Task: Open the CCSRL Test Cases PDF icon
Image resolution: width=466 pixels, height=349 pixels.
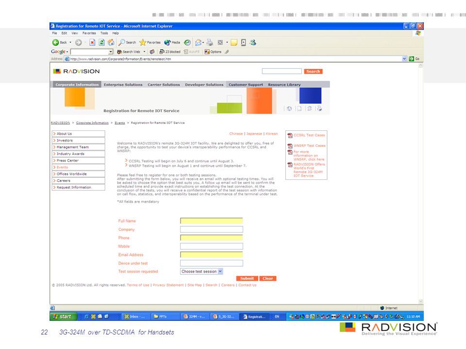Action: [290, 136]
